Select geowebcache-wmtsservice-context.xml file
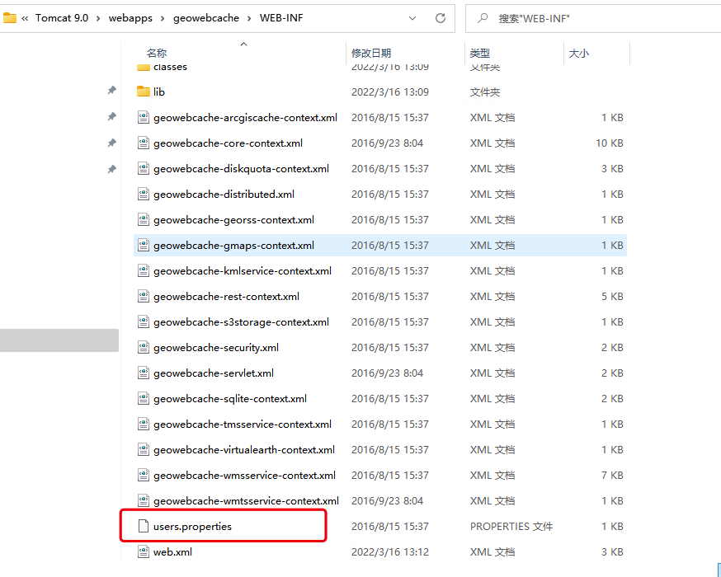721x577 pixels. (x=246, y=500)
